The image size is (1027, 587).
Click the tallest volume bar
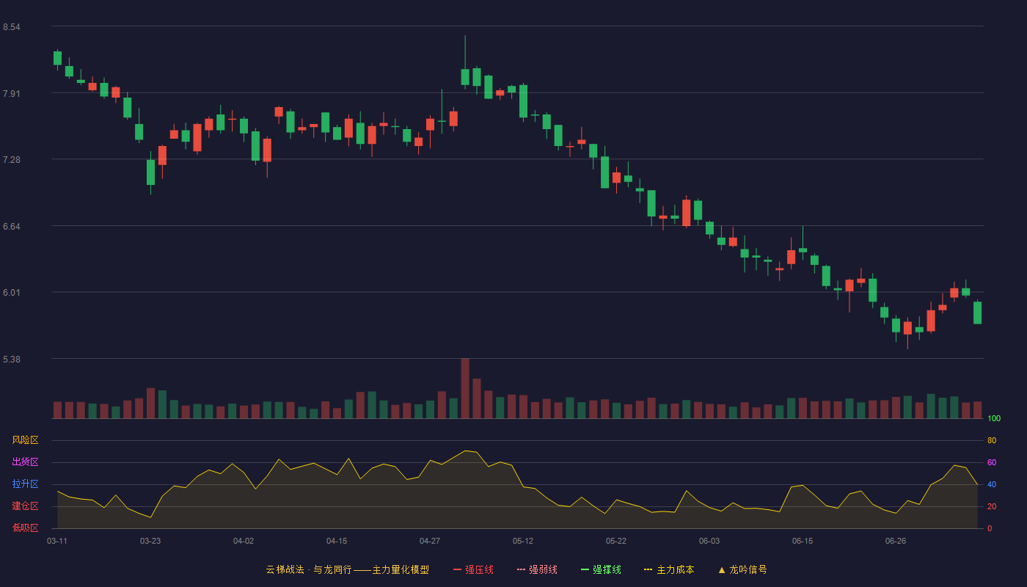[x=465, y=388]
